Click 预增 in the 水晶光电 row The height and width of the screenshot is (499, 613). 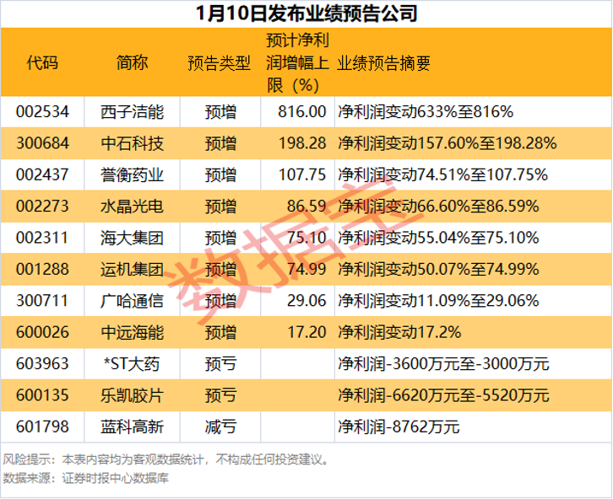tap(221, 207)
